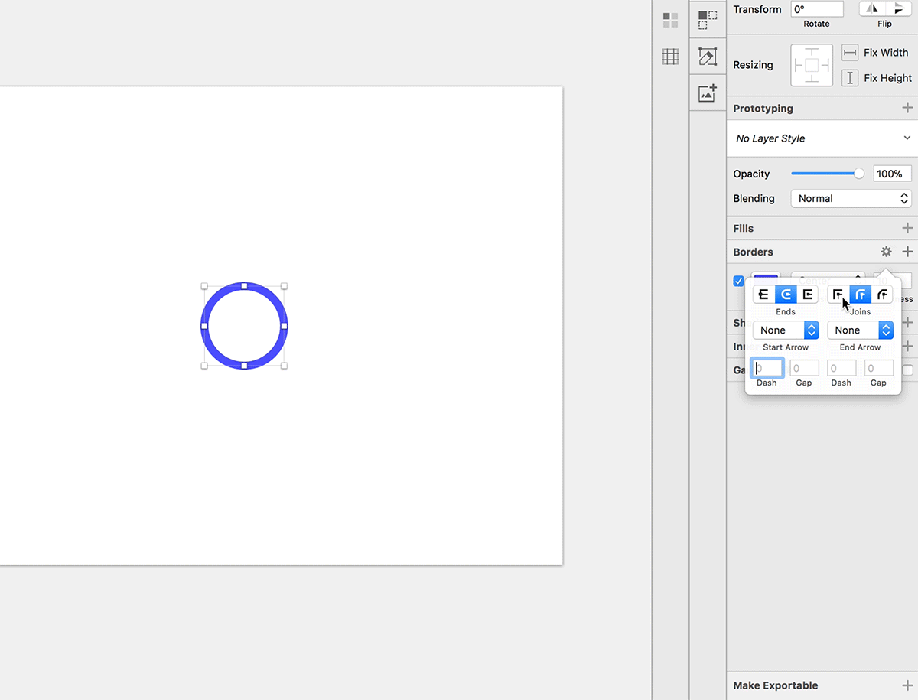918x700 pixels.
Task: Click the edit vector points icon
Action: point(708,57)
